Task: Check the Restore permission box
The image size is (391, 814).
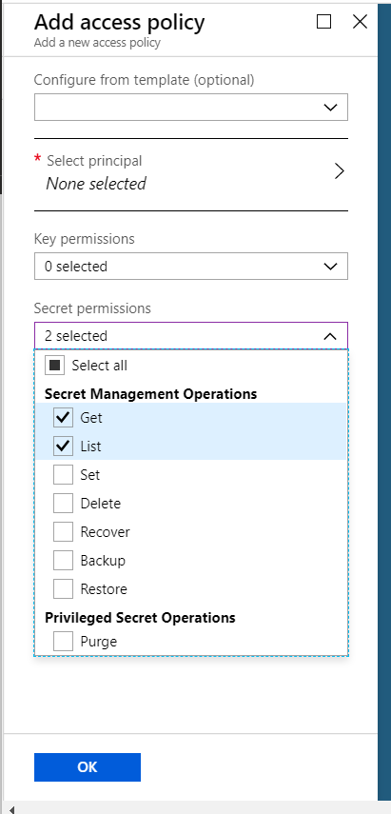Action: 64,588
